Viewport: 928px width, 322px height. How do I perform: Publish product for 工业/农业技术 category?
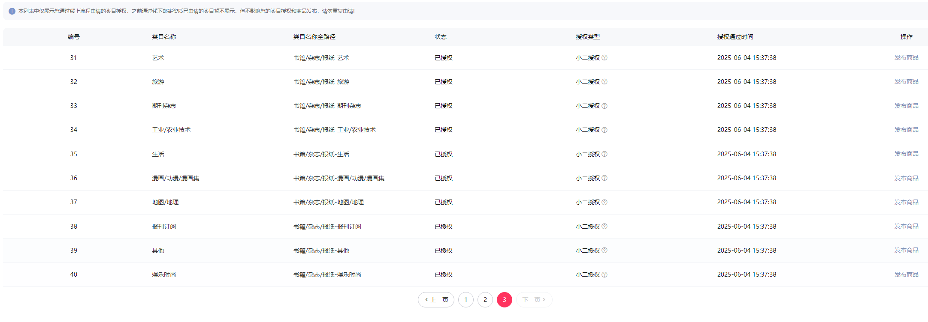[x=906, y=130]
